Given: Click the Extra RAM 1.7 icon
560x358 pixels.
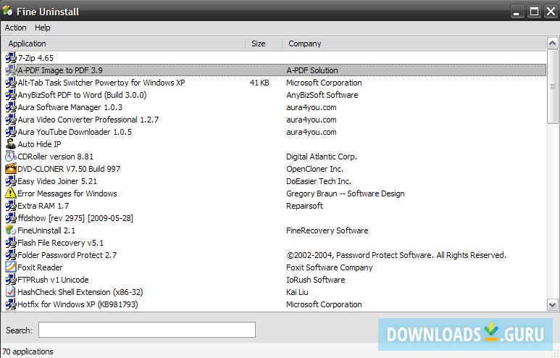Looking at the screenshot, I should pos(11,206).
